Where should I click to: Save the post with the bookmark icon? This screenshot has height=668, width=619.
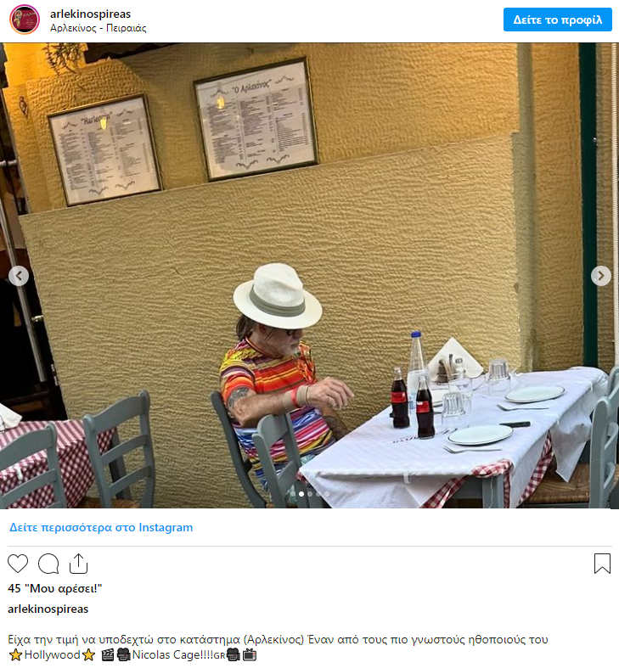click(602, 564)
